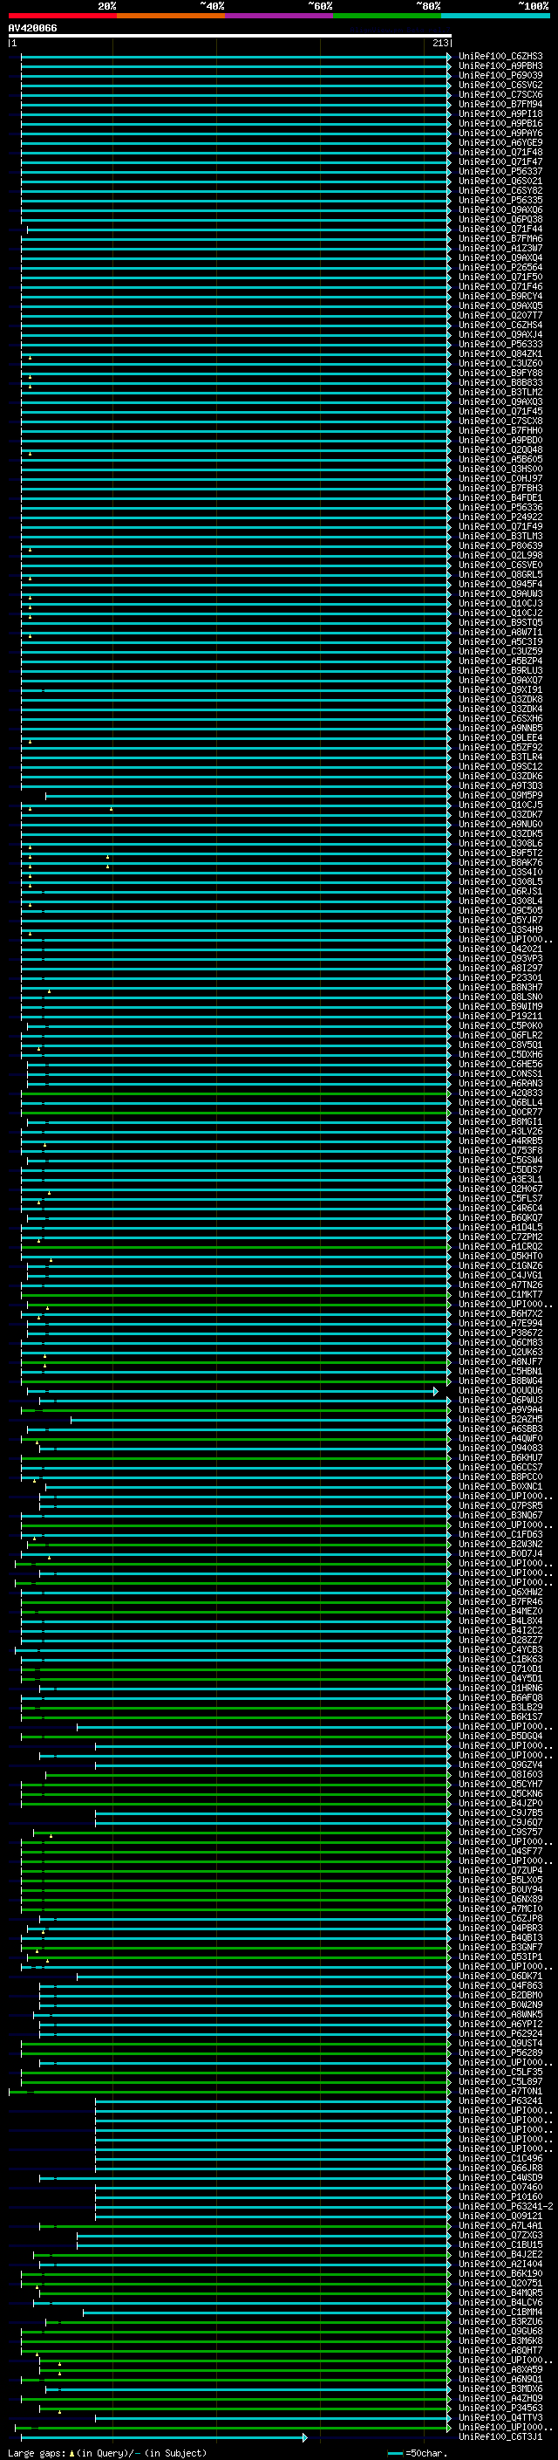The image size is (558, 2460).
Task: Click the 213 query length marker
Action: pos(440,43)
